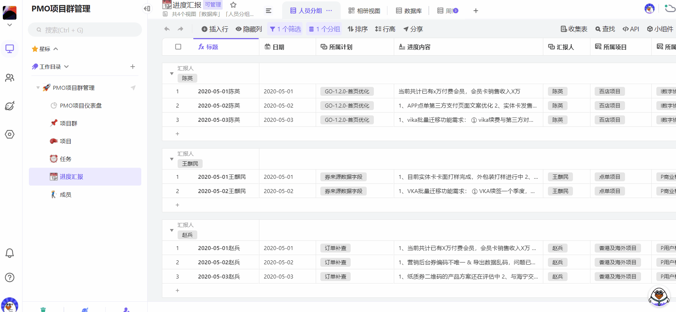Click the search input field
Image resolution: width=676 pixels, height=312 pixels.
click(86, 30)
